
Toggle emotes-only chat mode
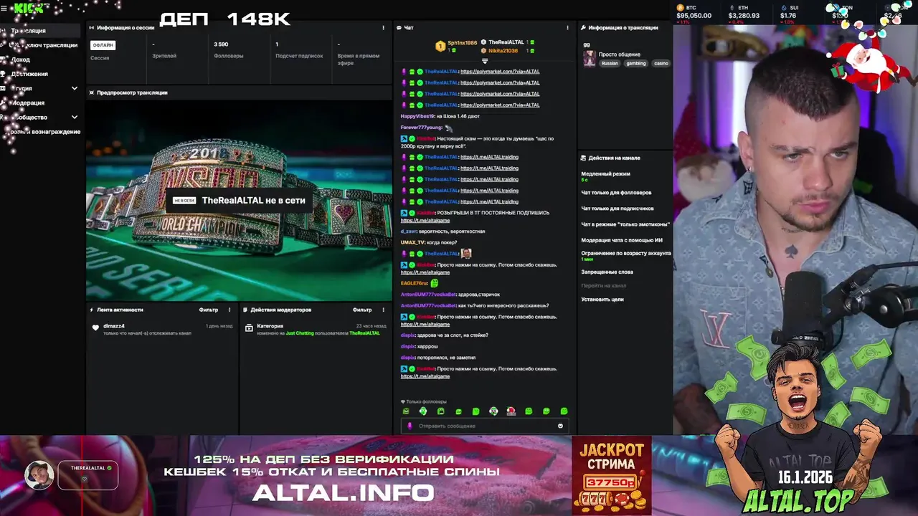point(625,224)
